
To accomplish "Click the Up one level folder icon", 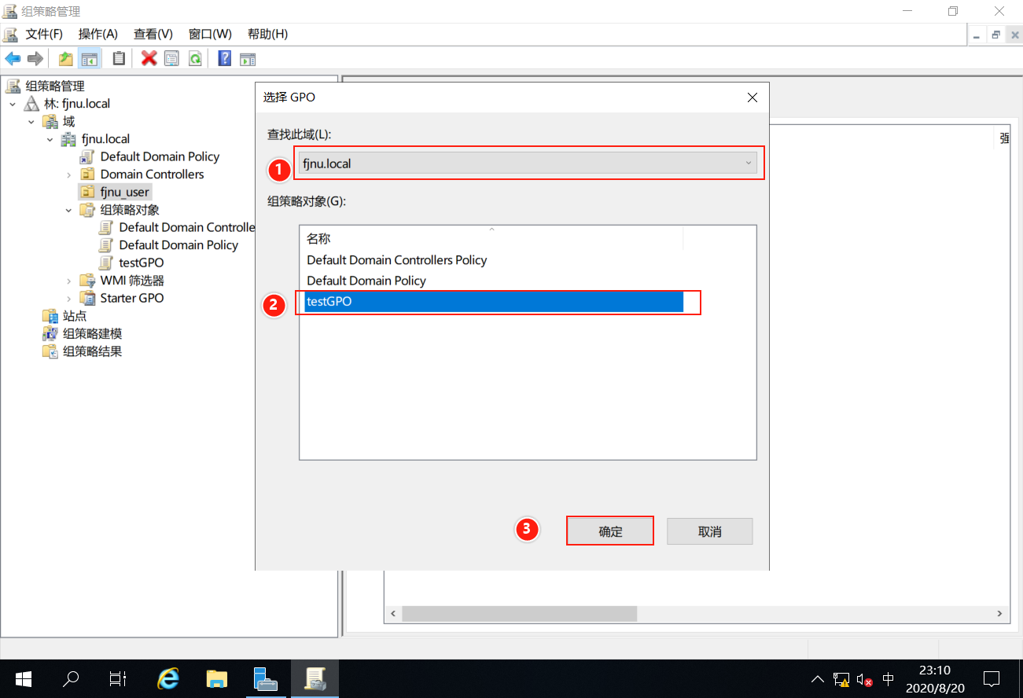I will coord(66,58).
